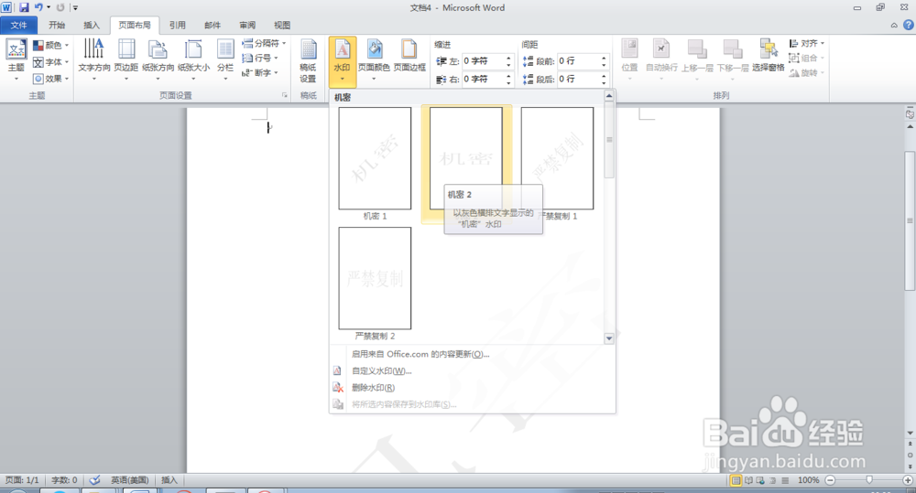Click the spacing after (段后) field
916x493 pixels.
coord(578,80)
